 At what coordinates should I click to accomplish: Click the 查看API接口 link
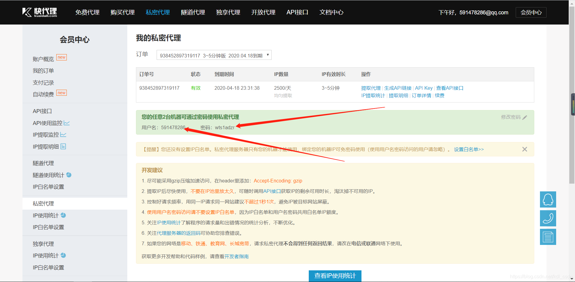tap(450, 88)
